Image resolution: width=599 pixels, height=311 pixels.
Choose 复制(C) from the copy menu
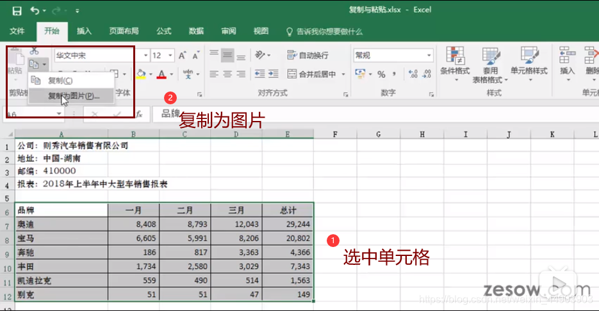coord(71,81)
